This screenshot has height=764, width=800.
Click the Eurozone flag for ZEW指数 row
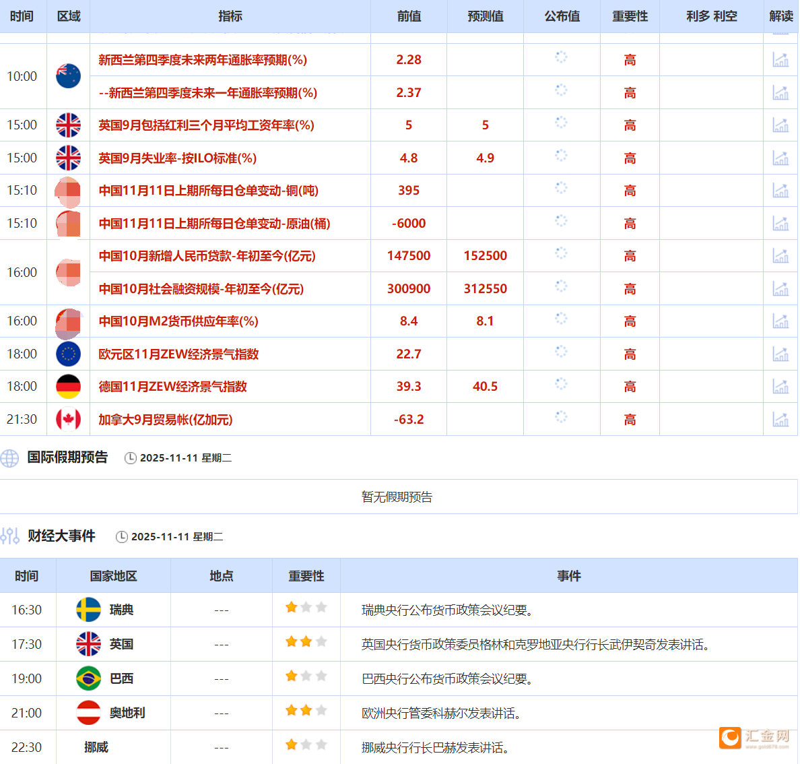68,354
